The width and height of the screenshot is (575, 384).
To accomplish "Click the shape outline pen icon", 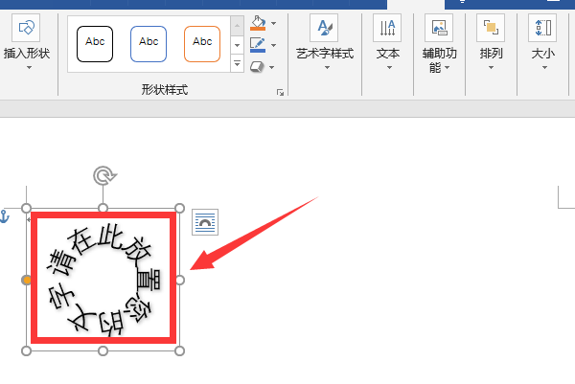I will click(x=258, y=45).
